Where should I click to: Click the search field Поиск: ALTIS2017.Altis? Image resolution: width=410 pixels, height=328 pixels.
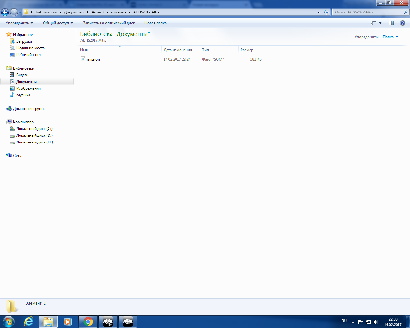(x=368, y=12)
